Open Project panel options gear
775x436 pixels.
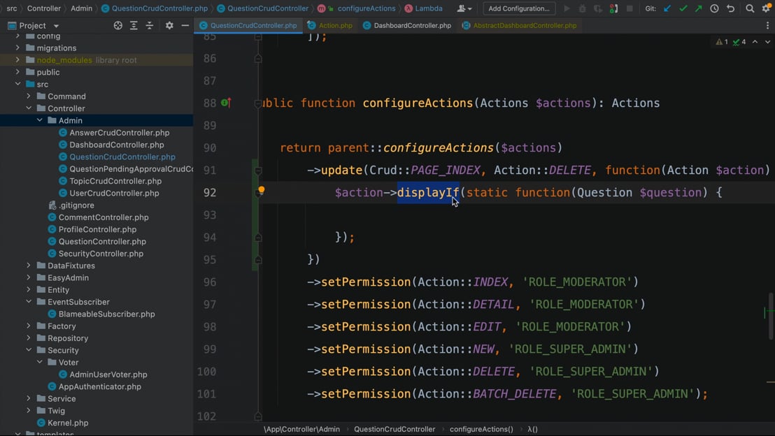pyautogui.click(x=169, y=26)
